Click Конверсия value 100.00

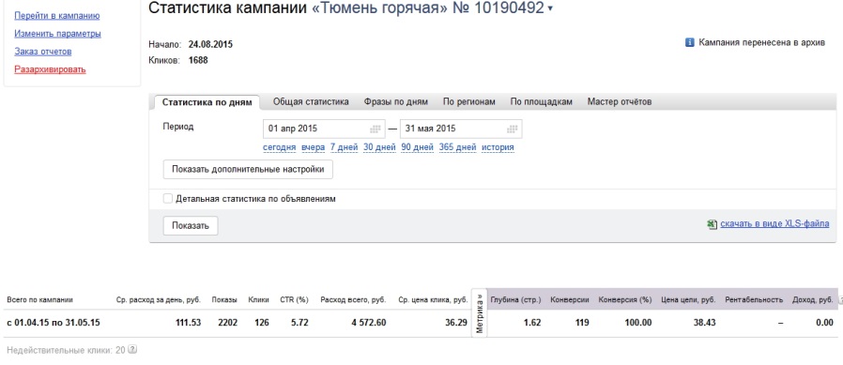tap(637, 323)
